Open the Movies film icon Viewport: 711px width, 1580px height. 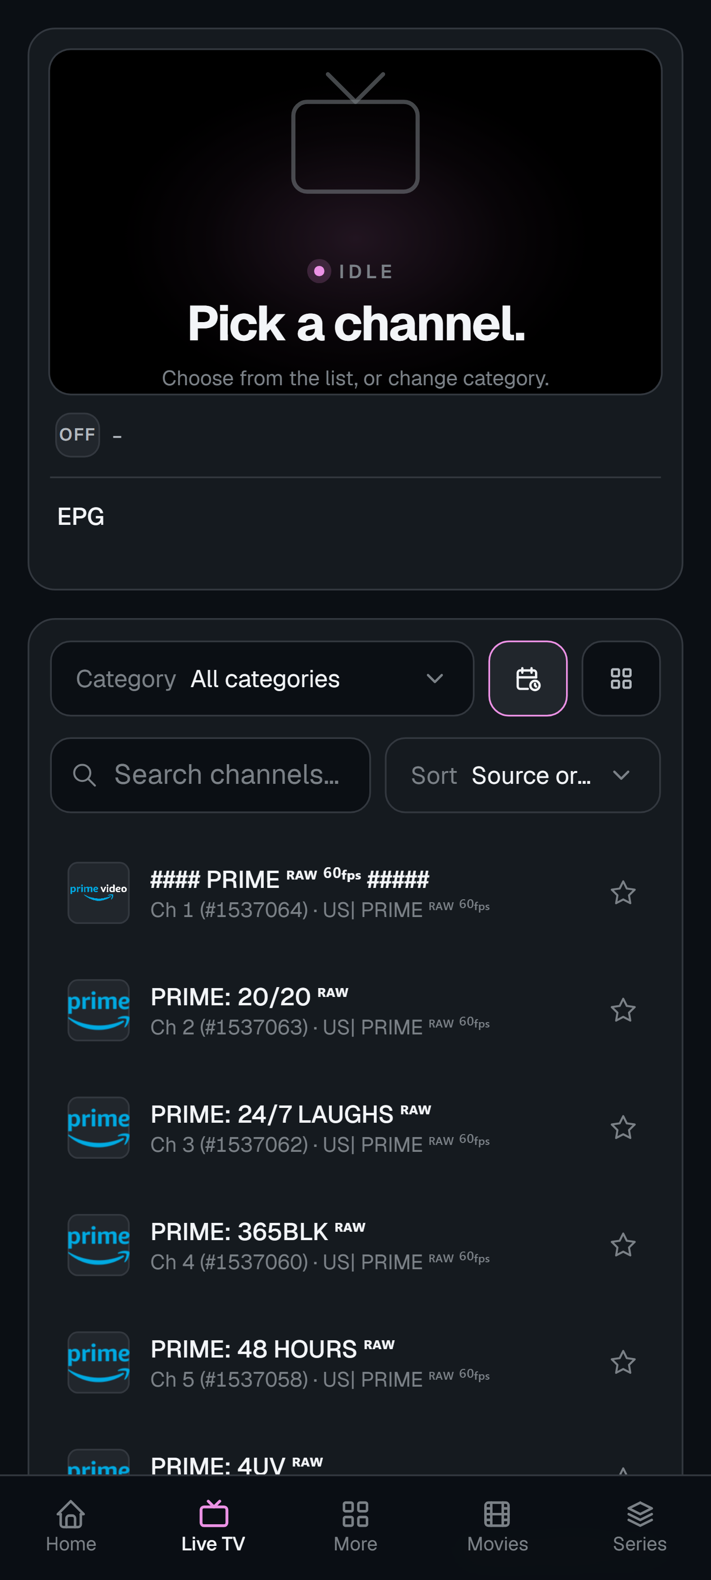point(497,1514)
